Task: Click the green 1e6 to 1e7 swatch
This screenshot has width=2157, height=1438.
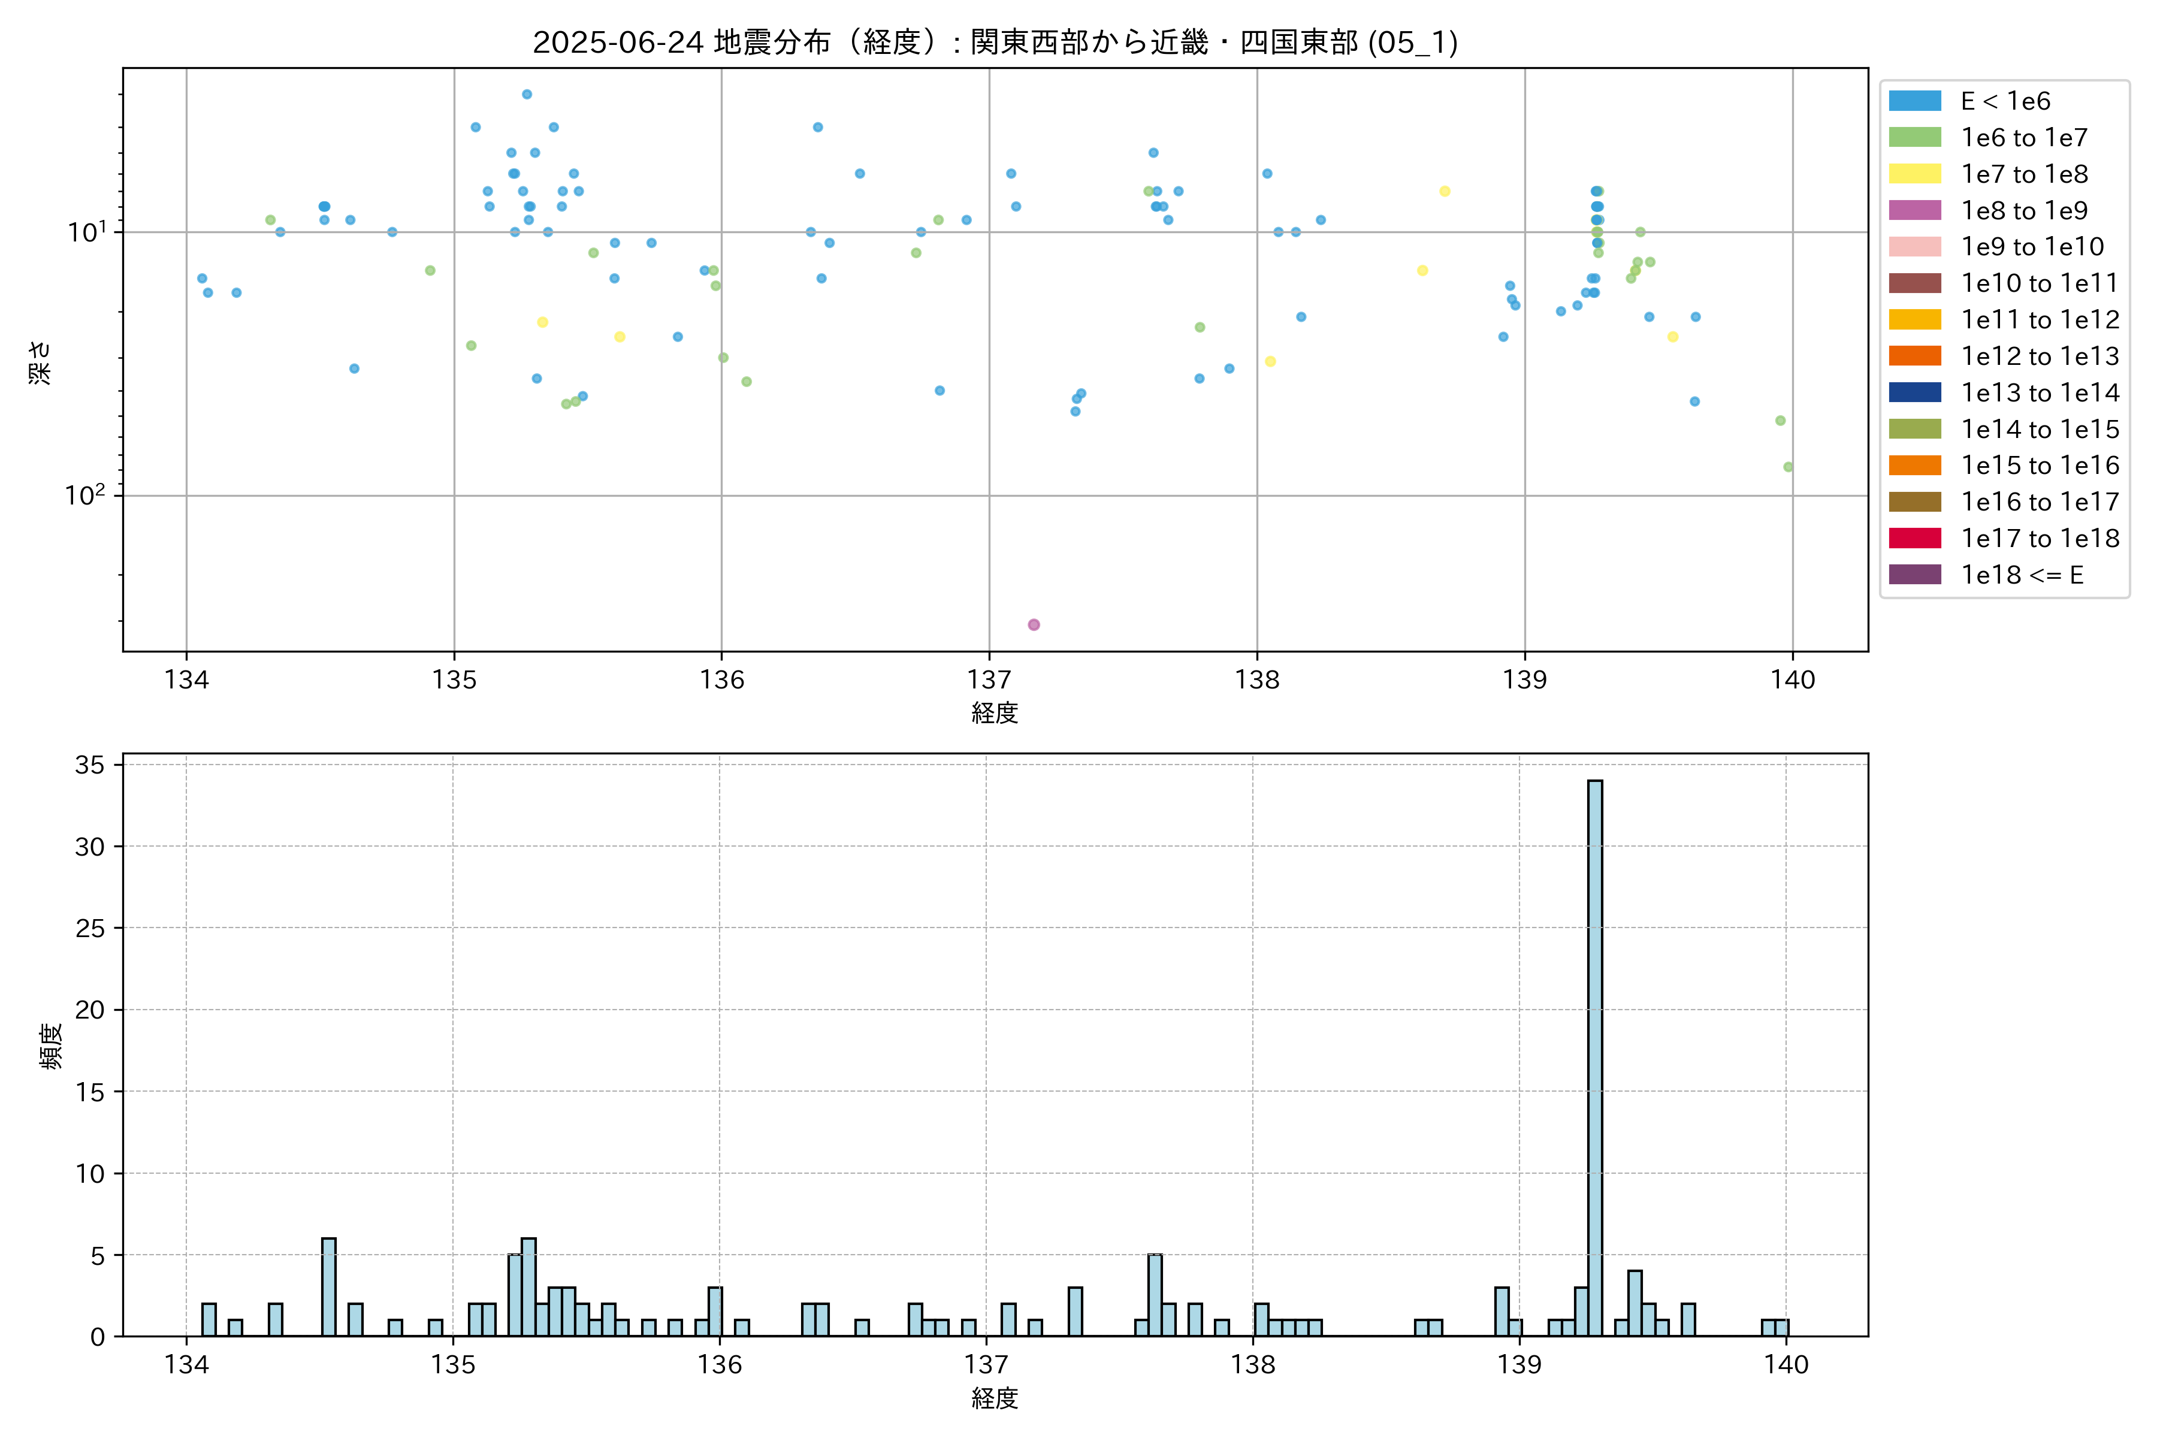Action: (1914, 138)
